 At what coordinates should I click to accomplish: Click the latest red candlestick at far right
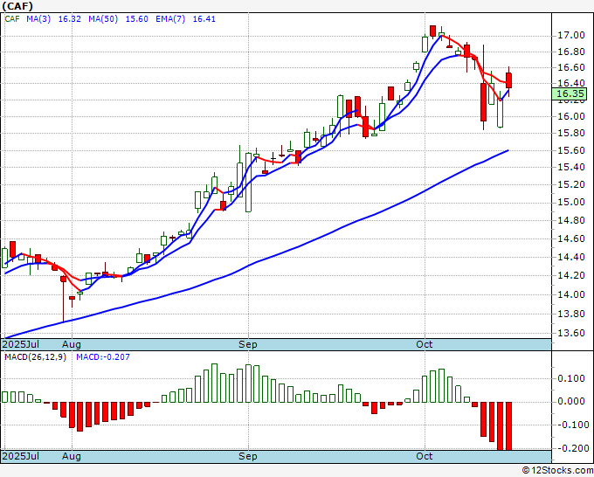pos(508,80)
